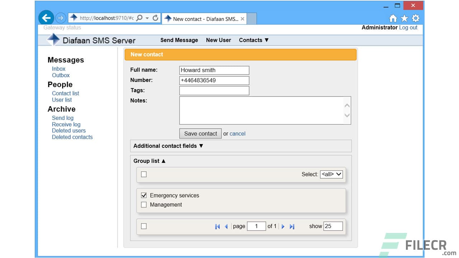The image size is (459, 258).
Task: Select Send Message from the top menu
Action: (x=179, y=40)
